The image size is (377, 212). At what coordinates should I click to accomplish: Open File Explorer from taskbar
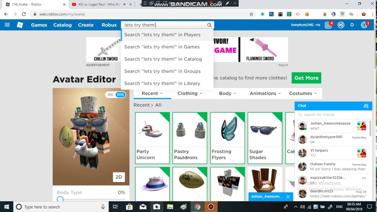(170, 207)
